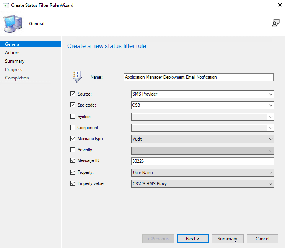The height and width of the screenshot is (248, 285).
Task: Click the Next button
Action: 193,239
